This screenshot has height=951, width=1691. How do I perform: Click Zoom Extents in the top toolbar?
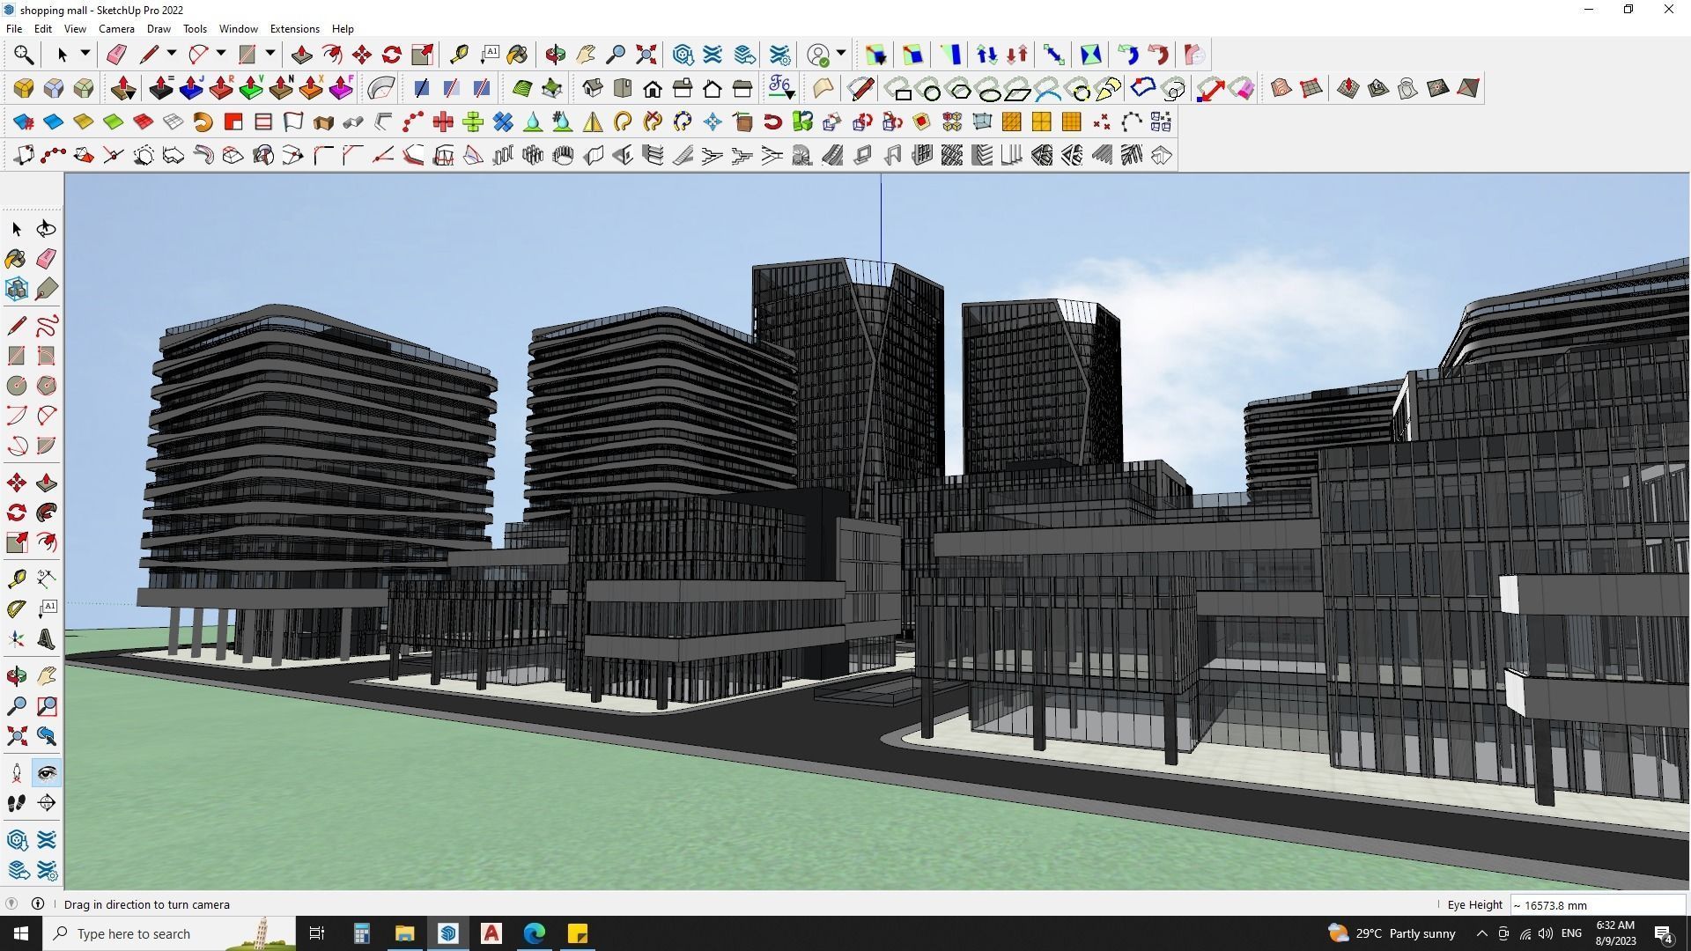tap(646, 55)
